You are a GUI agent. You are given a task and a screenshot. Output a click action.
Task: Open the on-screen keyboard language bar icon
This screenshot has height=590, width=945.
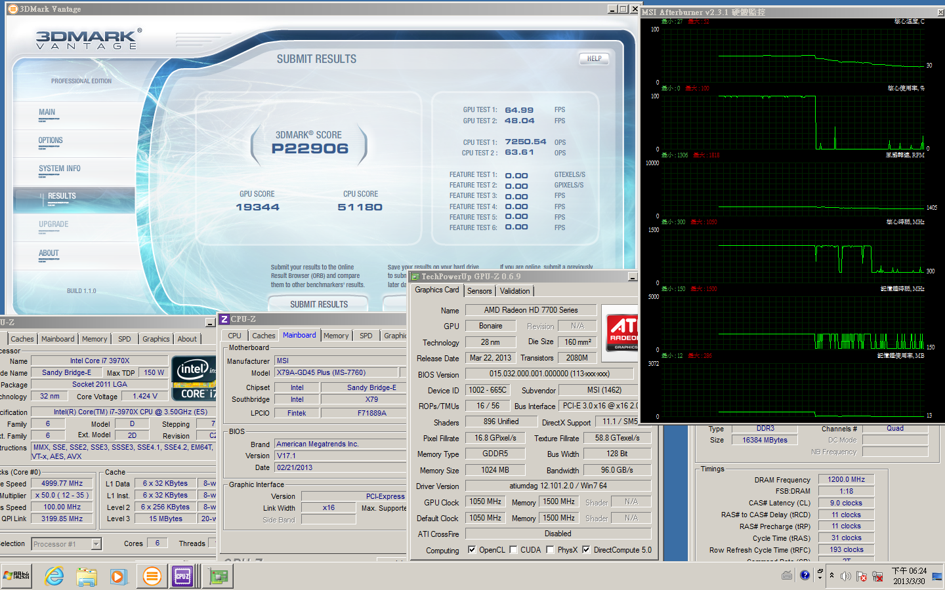tap(787, 575)
